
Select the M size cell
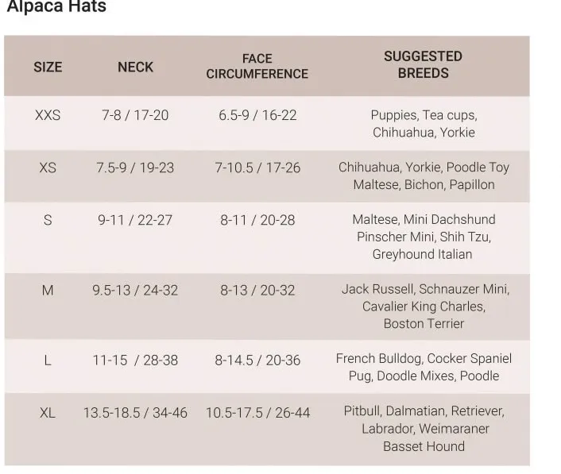point(48,291)
